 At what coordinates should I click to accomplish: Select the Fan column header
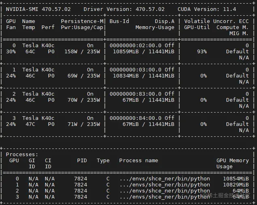point(11,27)
